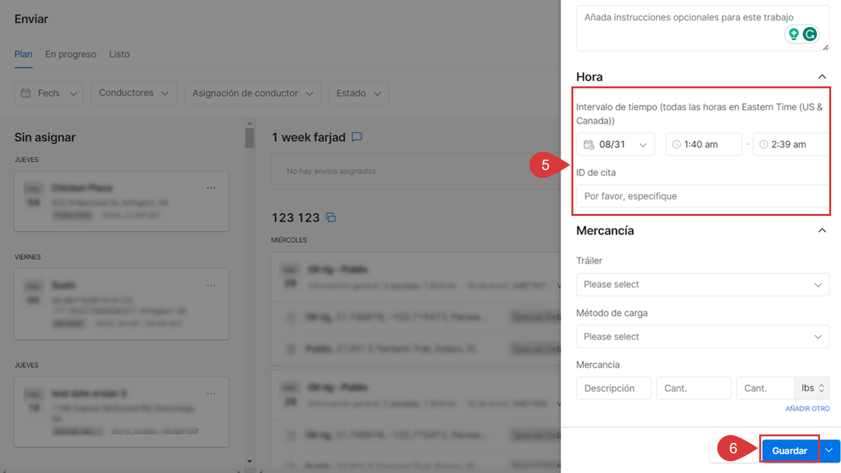Image resolution: width=841 pixels, height=473 pixels.
Task: Switch to the En progreso tab
Action: pyautogui.click(x=71, y=54)
